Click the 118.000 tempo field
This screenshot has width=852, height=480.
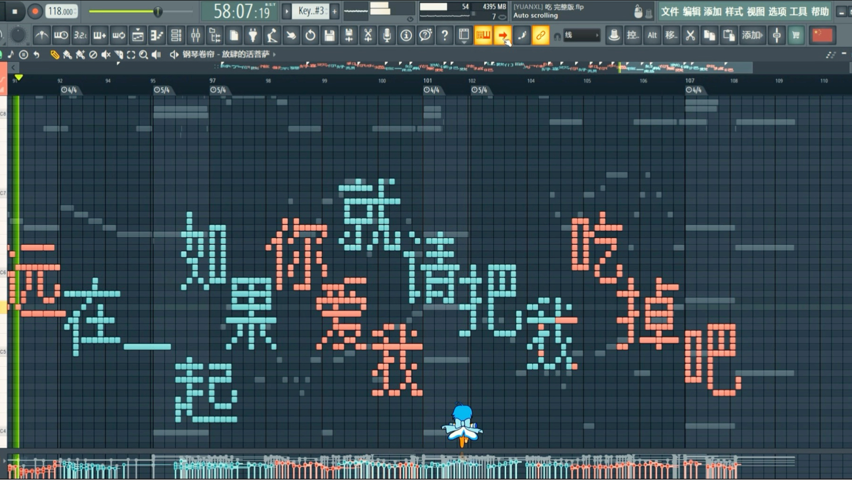click(61, 11)
